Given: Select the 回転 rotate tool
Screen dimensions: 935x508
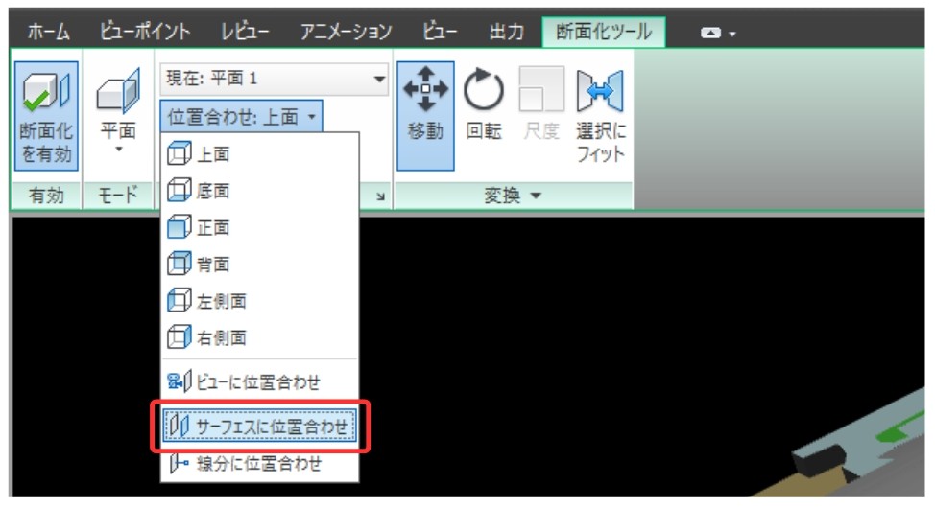Looking at the screenshot, I should [484, 104].
